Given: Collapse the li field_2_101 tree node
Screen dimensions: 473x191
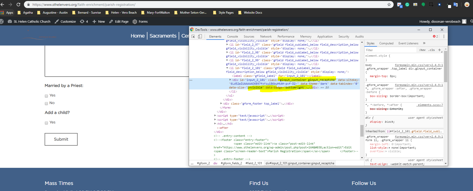Looking at the screenshot, I should (227, 68).
